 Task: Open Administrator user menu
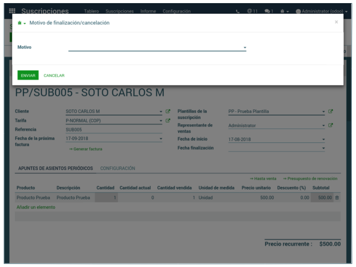click(322, 11)
